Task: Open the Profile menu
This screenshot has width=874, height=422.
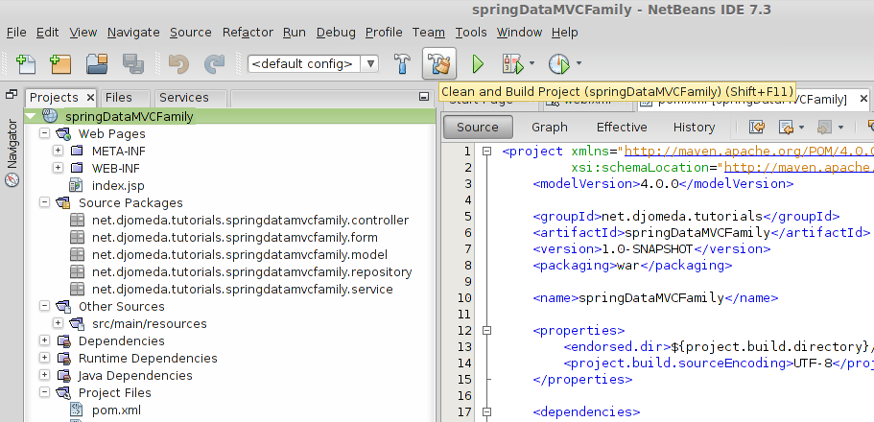Action: (x=384, y=33)
